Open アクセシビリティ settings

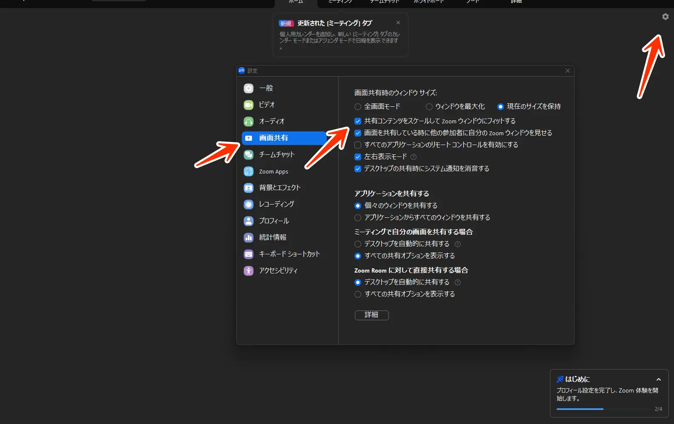tap(284, 270)
